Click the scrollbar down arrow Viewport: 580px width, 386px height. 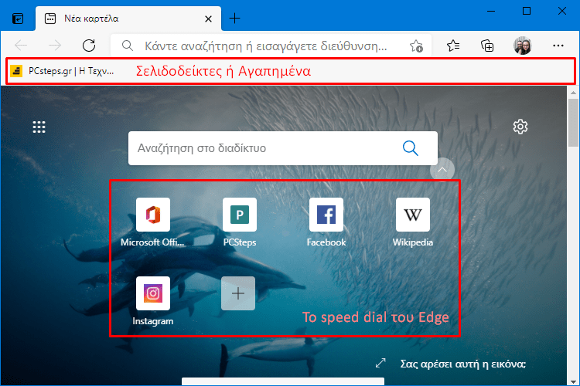click(573, 381)
